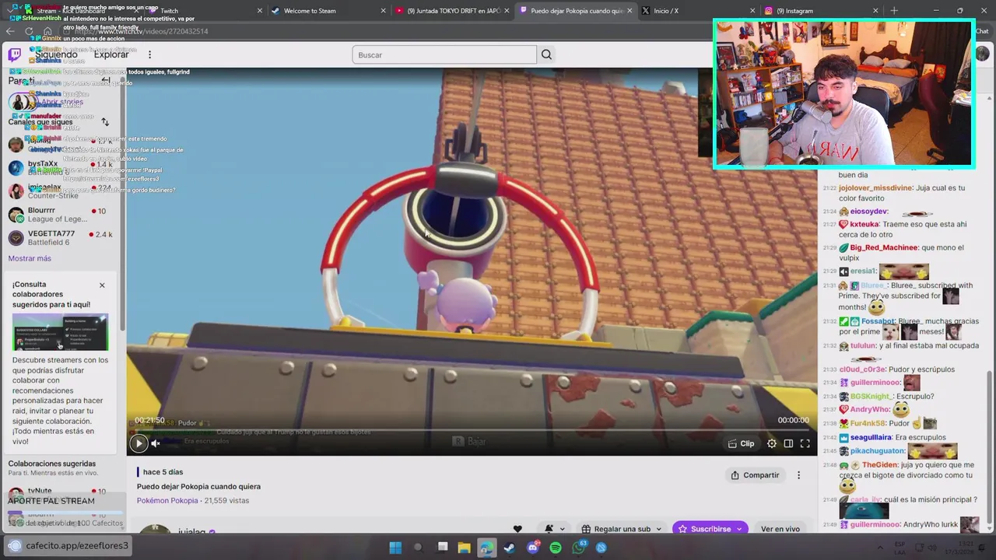Open the Explorar tab
This screenshot has width=996, height=560.
click(x=111, y=54)
